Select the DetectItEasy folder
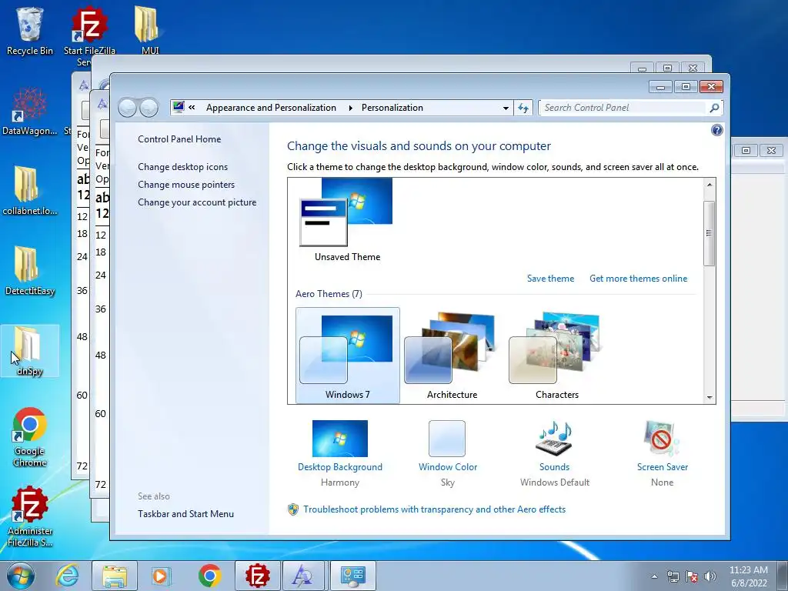Screen dimensions: 788x591 point(30,271)
